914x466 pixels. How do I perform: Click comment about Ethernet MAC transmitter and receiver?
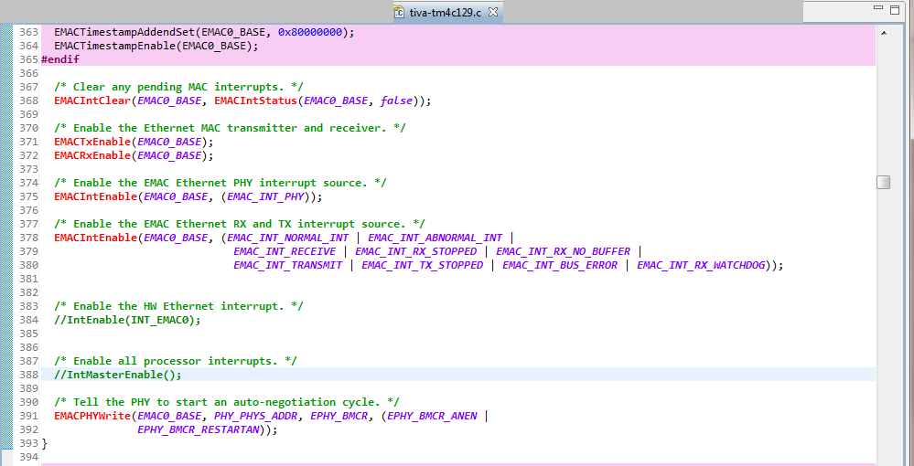point(231,128)
